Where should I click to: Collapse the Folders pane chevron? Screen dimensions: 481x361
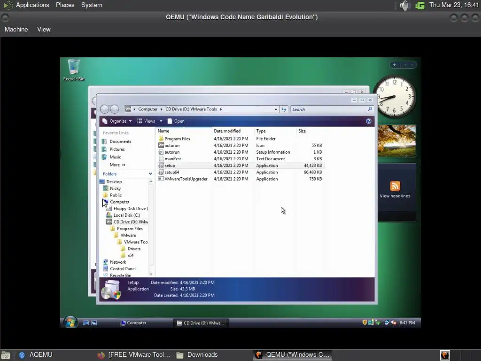(150, 174)
